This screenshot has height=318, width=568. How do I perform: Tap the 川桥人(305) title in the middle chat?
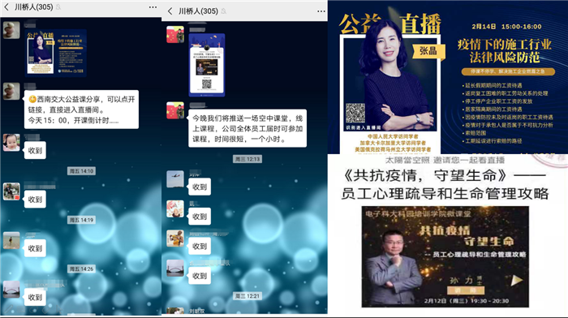coord(198,11)
